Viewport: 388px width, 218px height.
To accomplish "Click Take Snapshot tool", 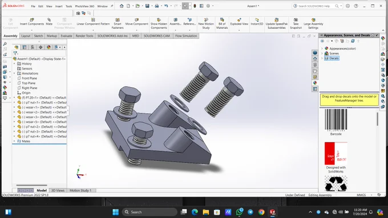I will 296,23.
